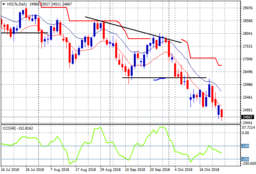Click the 27531 price axis value

[x=247, y=46]
